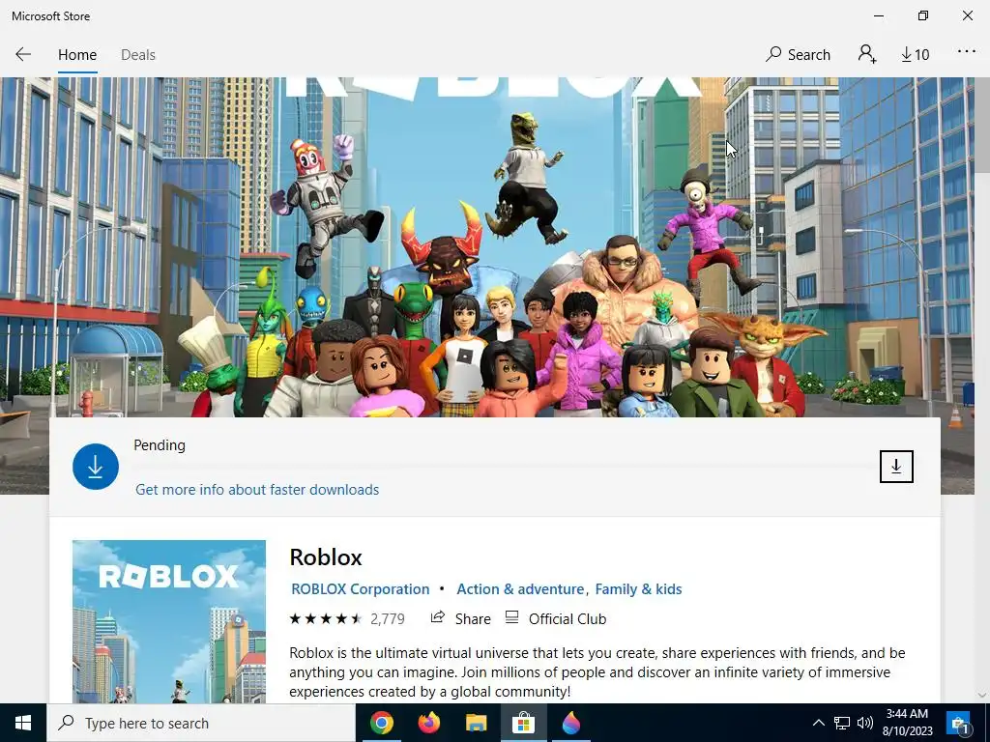This screenshot has height=742, width=990.
Task: Click the scroll down arrow
Action: (982, 695)
